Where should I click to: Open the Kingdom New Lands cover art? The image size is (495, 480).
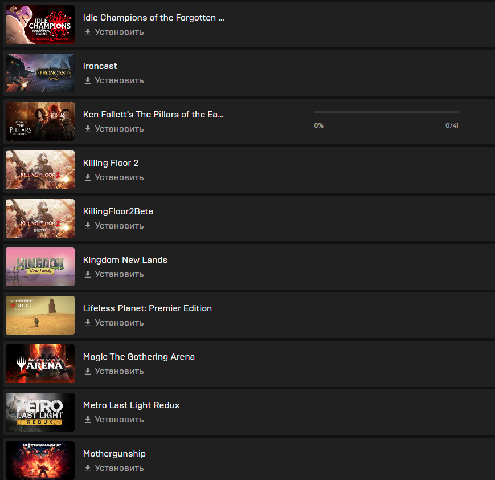coord(40,267)
